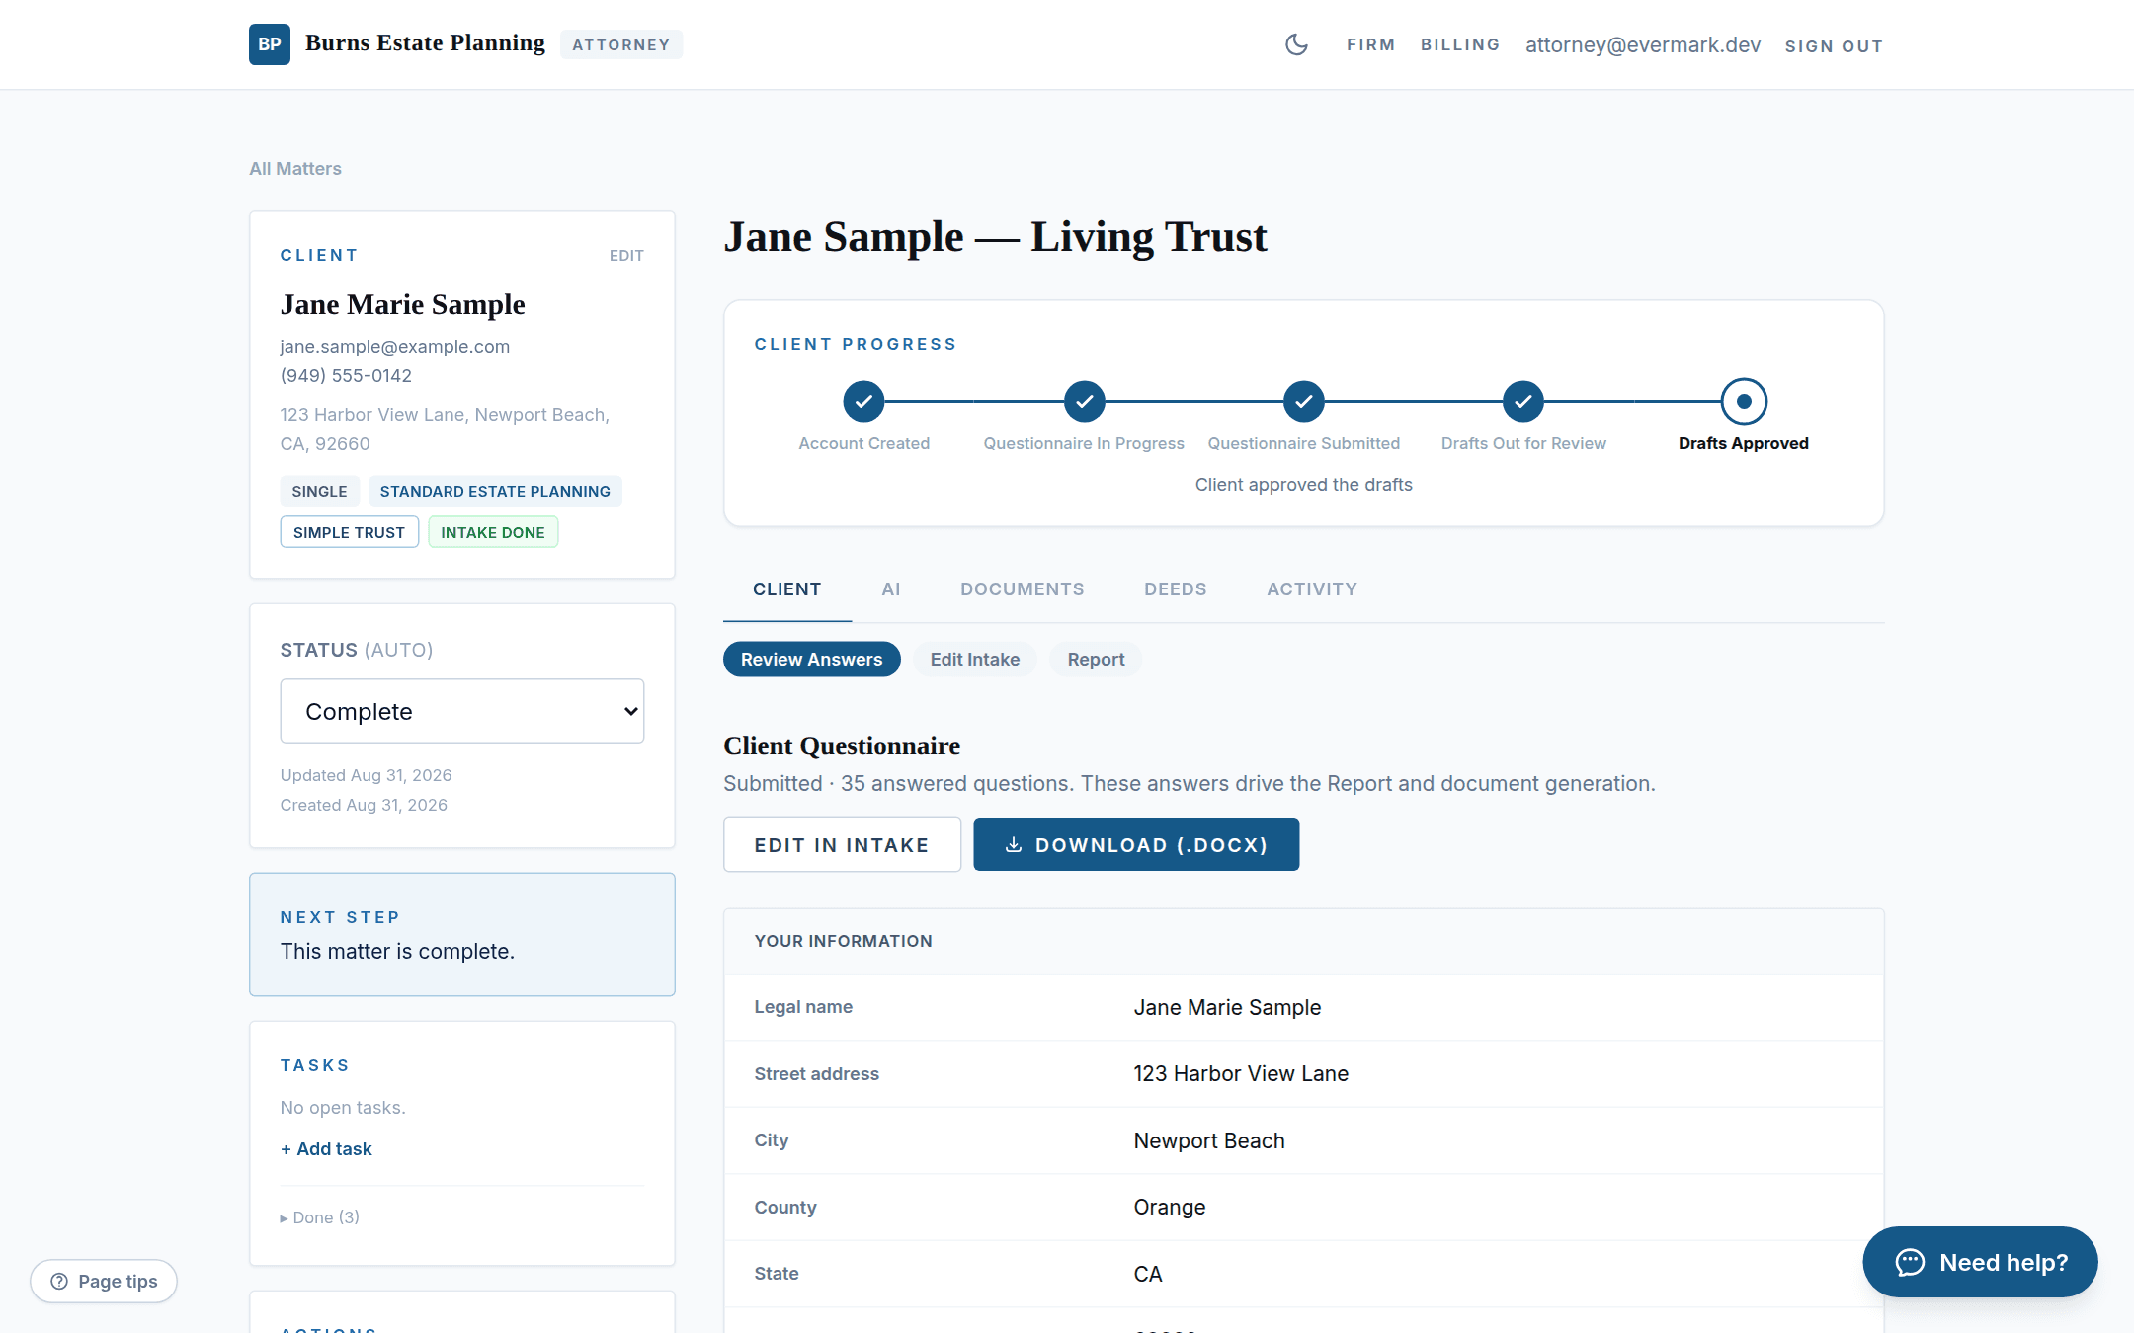Click the Account Created checkmark step
2134x1333 pixels.
coord(863,401)
